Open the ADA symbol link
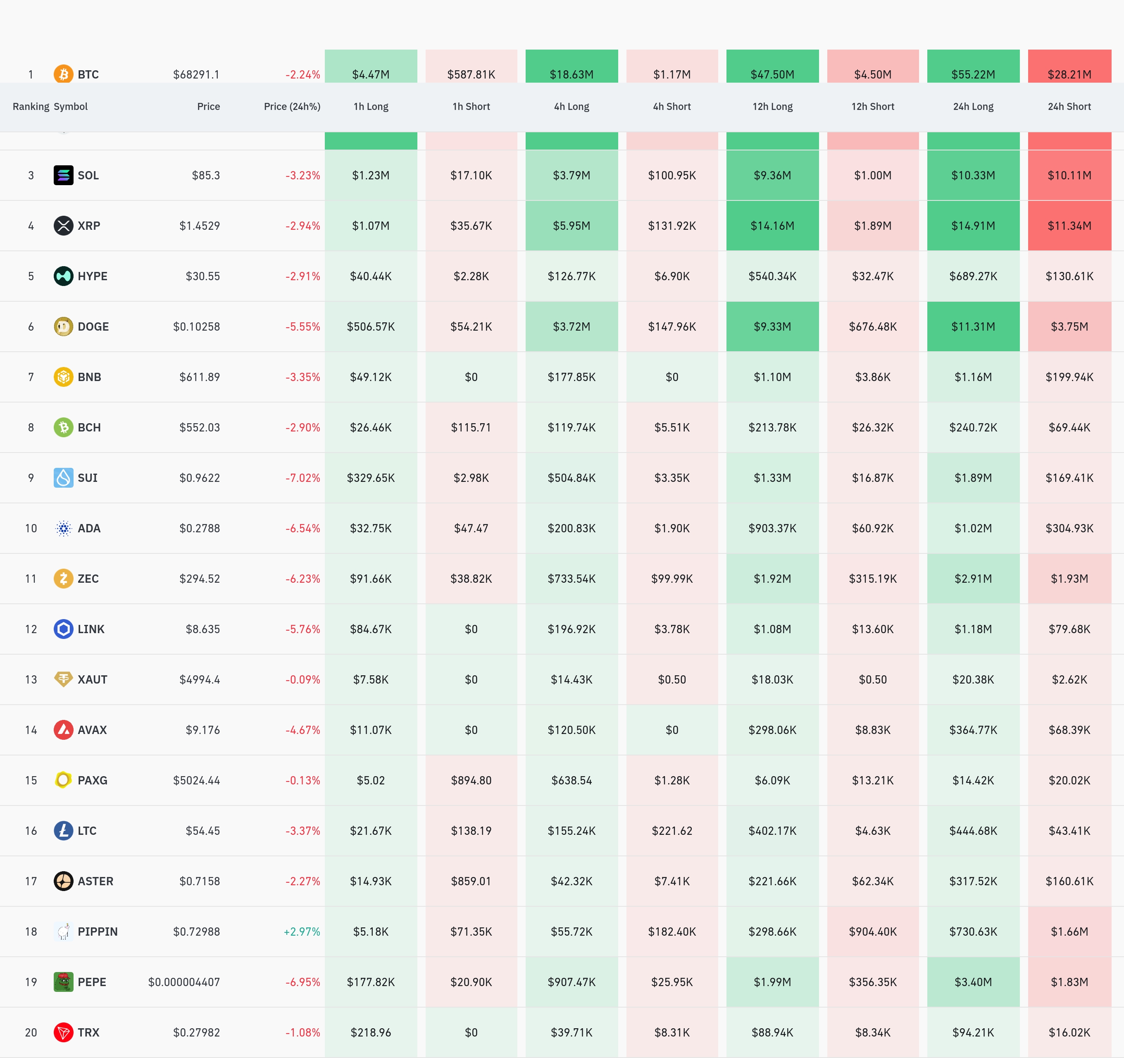1124x1058 pixels. click(x=89, y=528)
